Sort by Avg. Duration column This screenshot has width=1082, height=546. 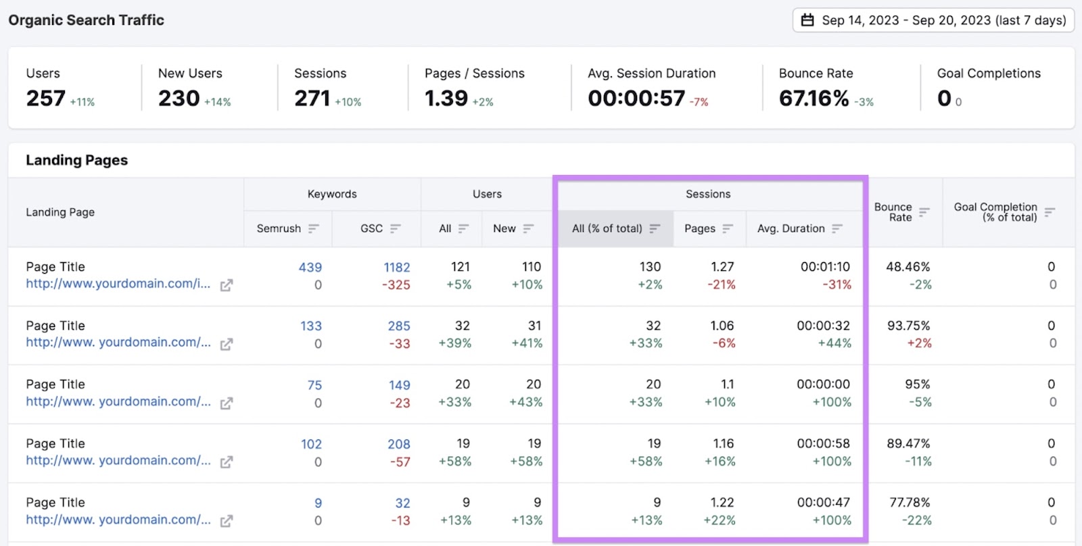(x=837, y=228)
